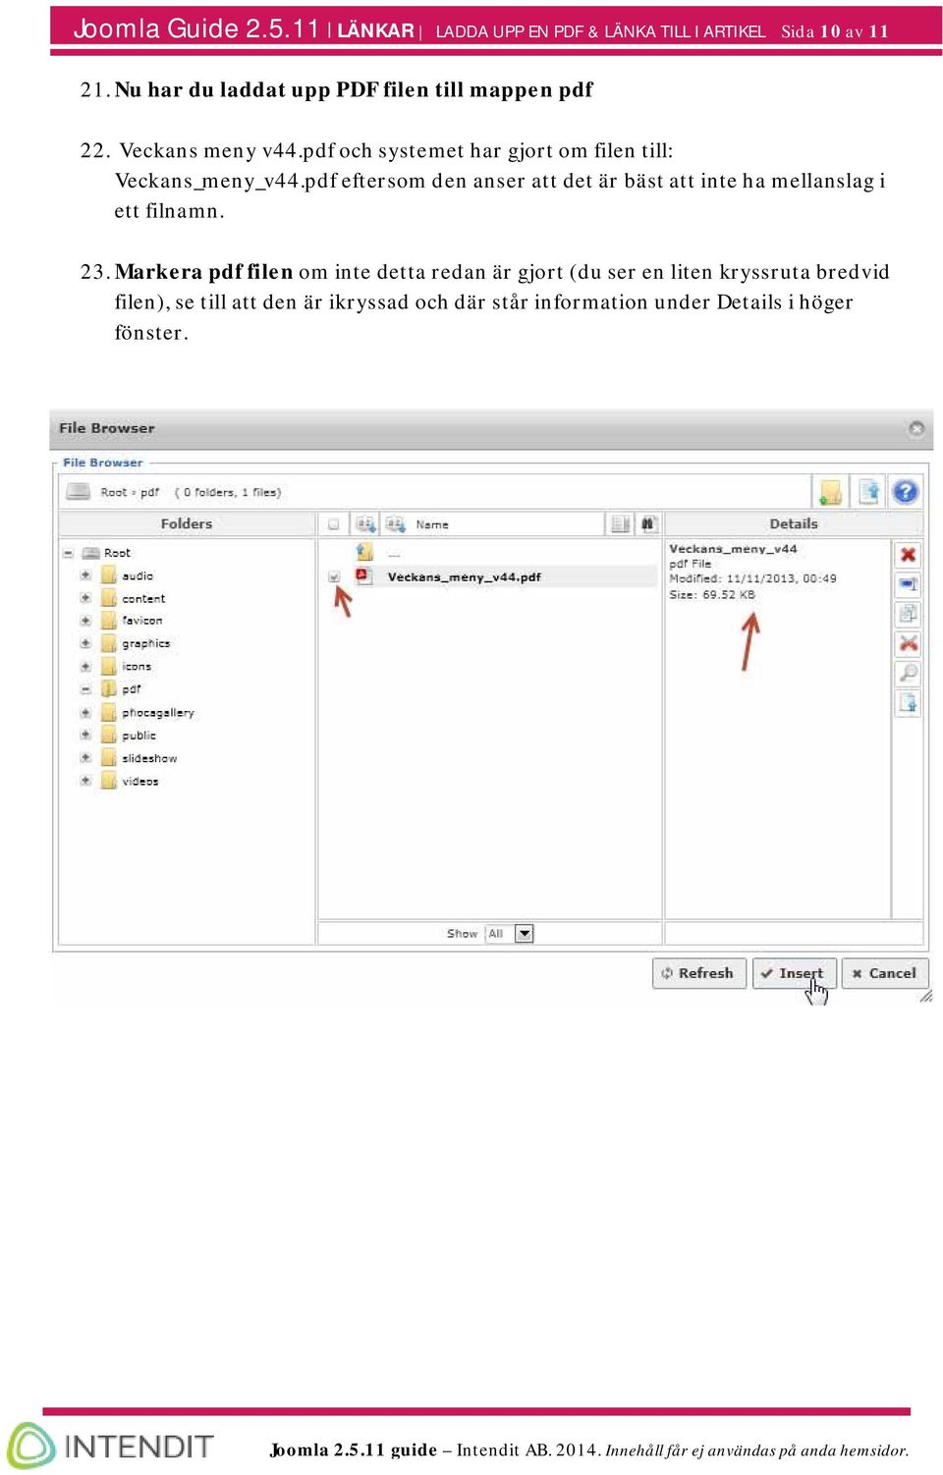Expand the audio folder node

point(85,575)
